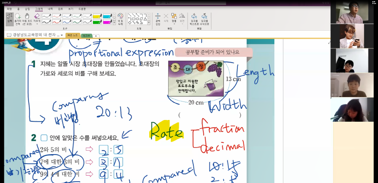Click the "13 cm" label beside the picture
Viewport: 378px width, 183px height.
tap(233, 79)
